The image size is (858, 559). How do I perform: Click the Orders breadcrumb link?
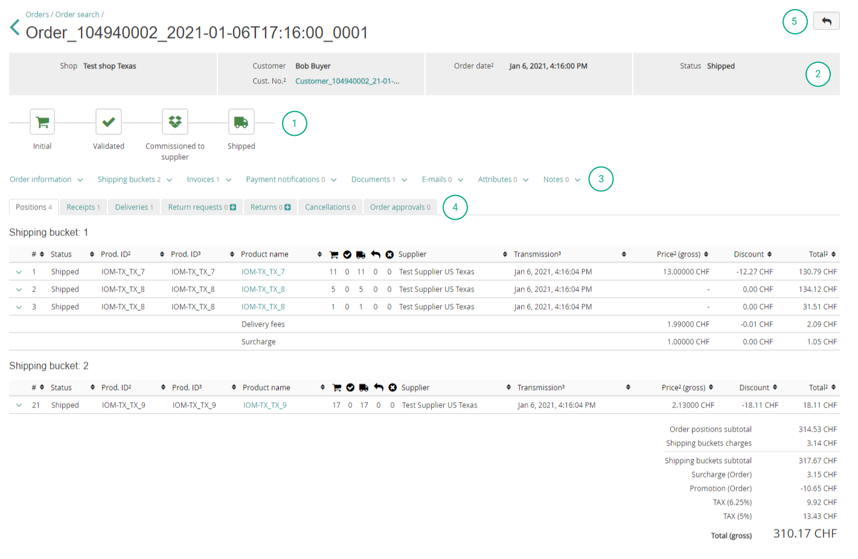tap(37, 14)
